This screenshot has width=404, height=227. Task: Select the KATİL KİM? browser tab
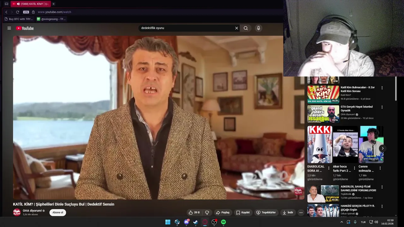30,4
